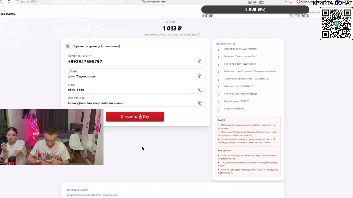The height and width of the screenshot is (198, 353).
Task: Copy the phone number +992927508797
Action: 200,62
